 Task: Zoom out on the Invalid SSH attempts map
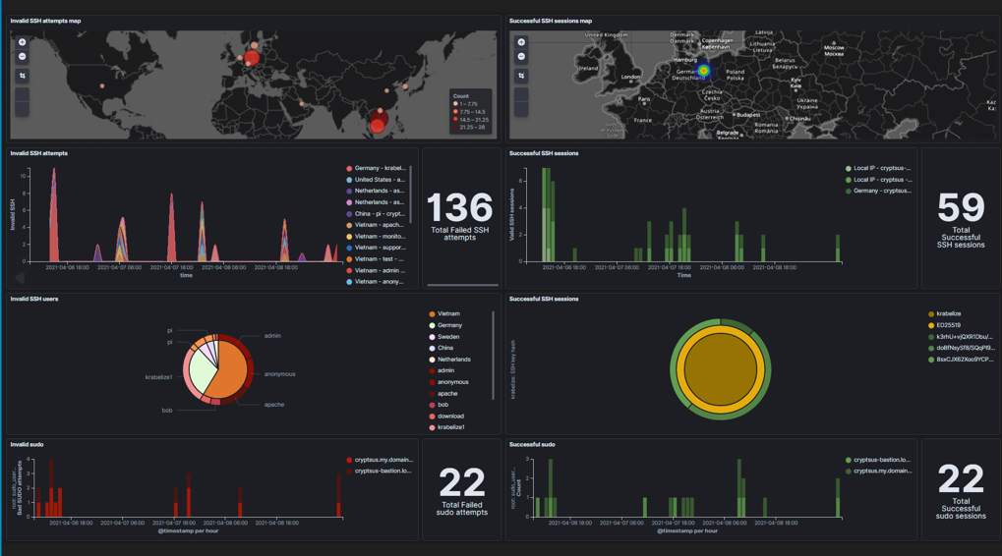pyautogui.click(x=22, y=57)
